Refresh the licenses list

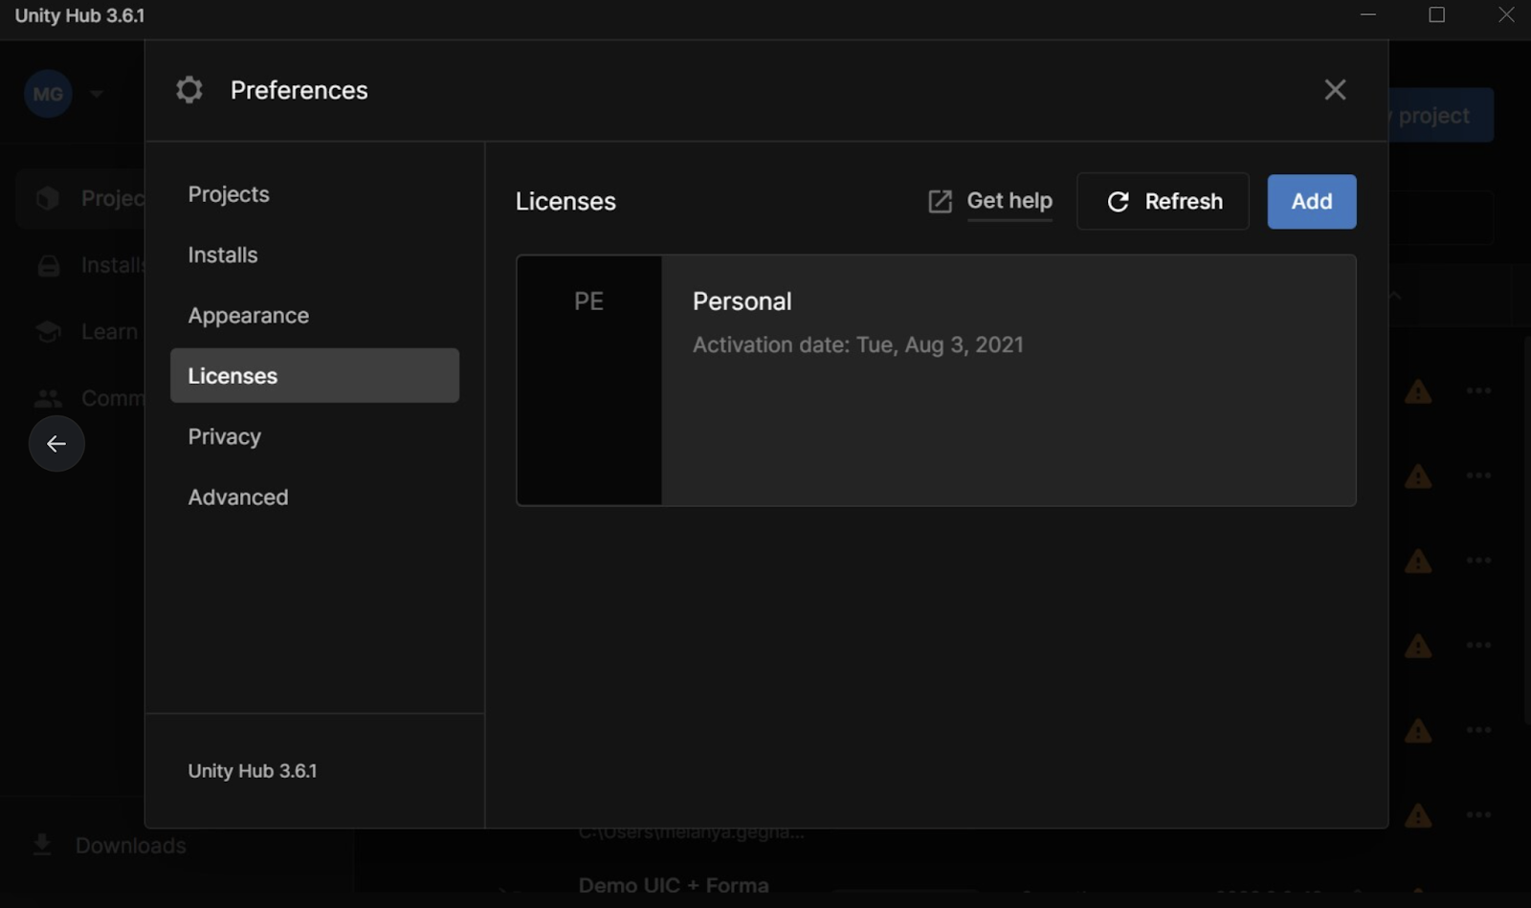coord(1163,202)
